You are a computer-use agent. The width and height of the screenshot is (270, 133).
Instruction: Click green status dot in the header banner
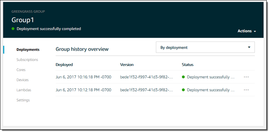coord(13,29)
